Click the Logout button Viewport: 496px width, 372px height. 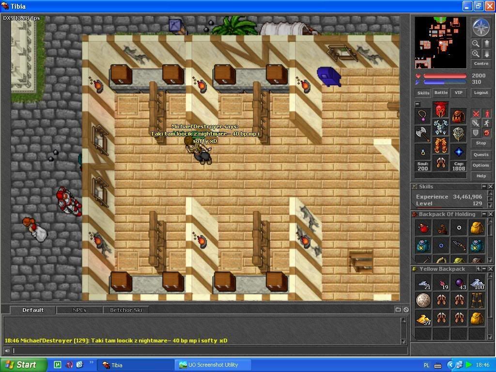click(x=481, y=93)
